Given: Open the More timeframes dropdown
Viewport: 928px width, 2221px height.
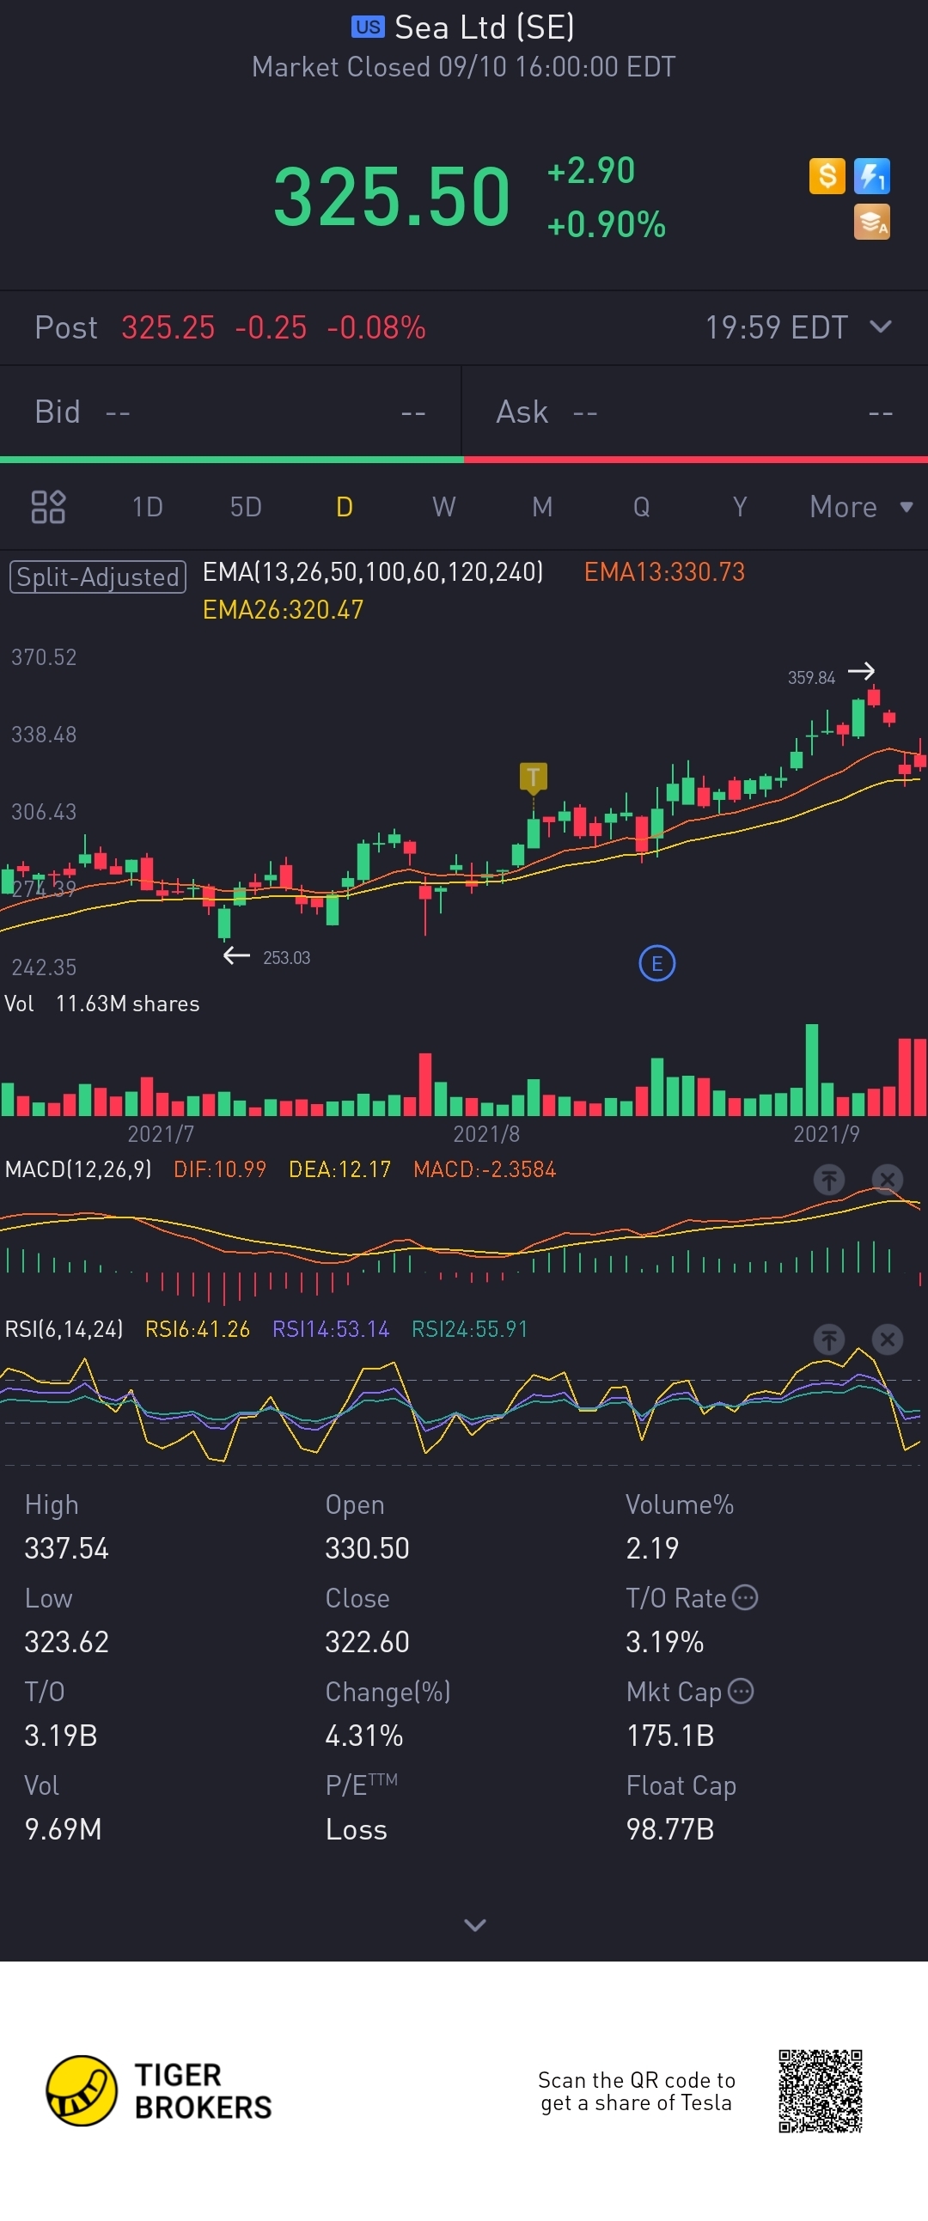Looking at the screenshot, I should click(x=861, y=507).
